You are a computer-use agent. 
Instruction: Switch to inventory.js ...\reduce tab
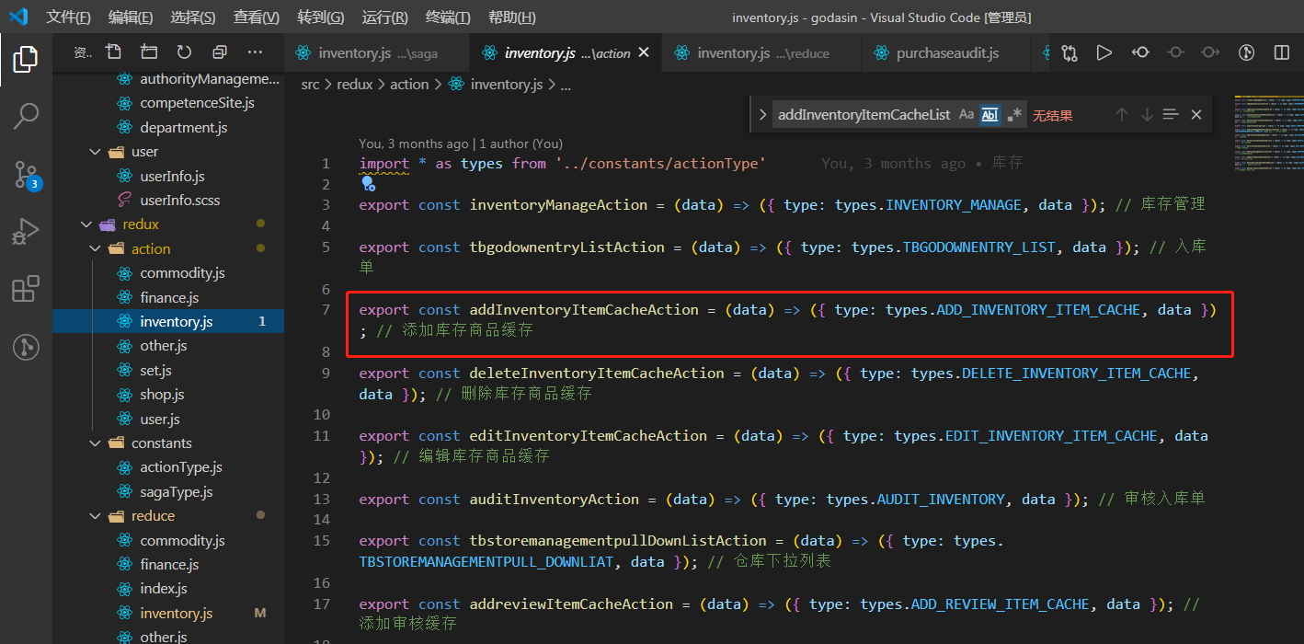click(762, 53)
